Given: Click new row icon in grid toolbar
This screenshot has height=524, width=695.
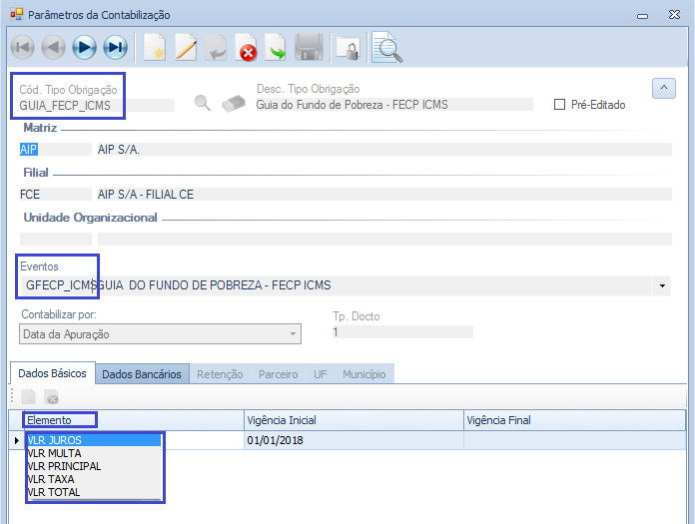Looking at the screenshot, I should coord(28,397).
